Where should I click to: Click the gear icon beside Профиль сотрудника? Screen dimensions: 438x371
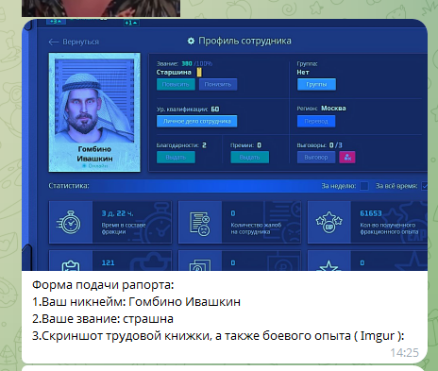(x=191, y=41)
